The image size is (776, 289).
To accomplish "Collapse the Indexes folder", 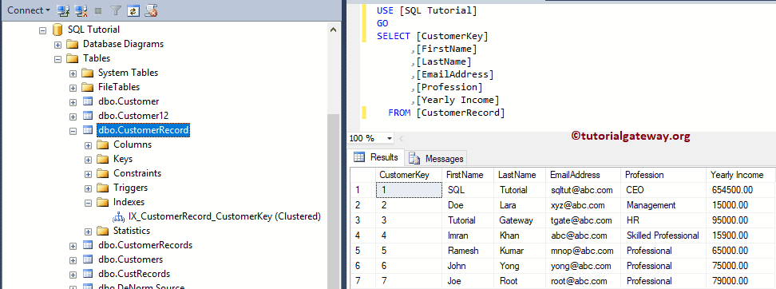I will pos(89,203).
